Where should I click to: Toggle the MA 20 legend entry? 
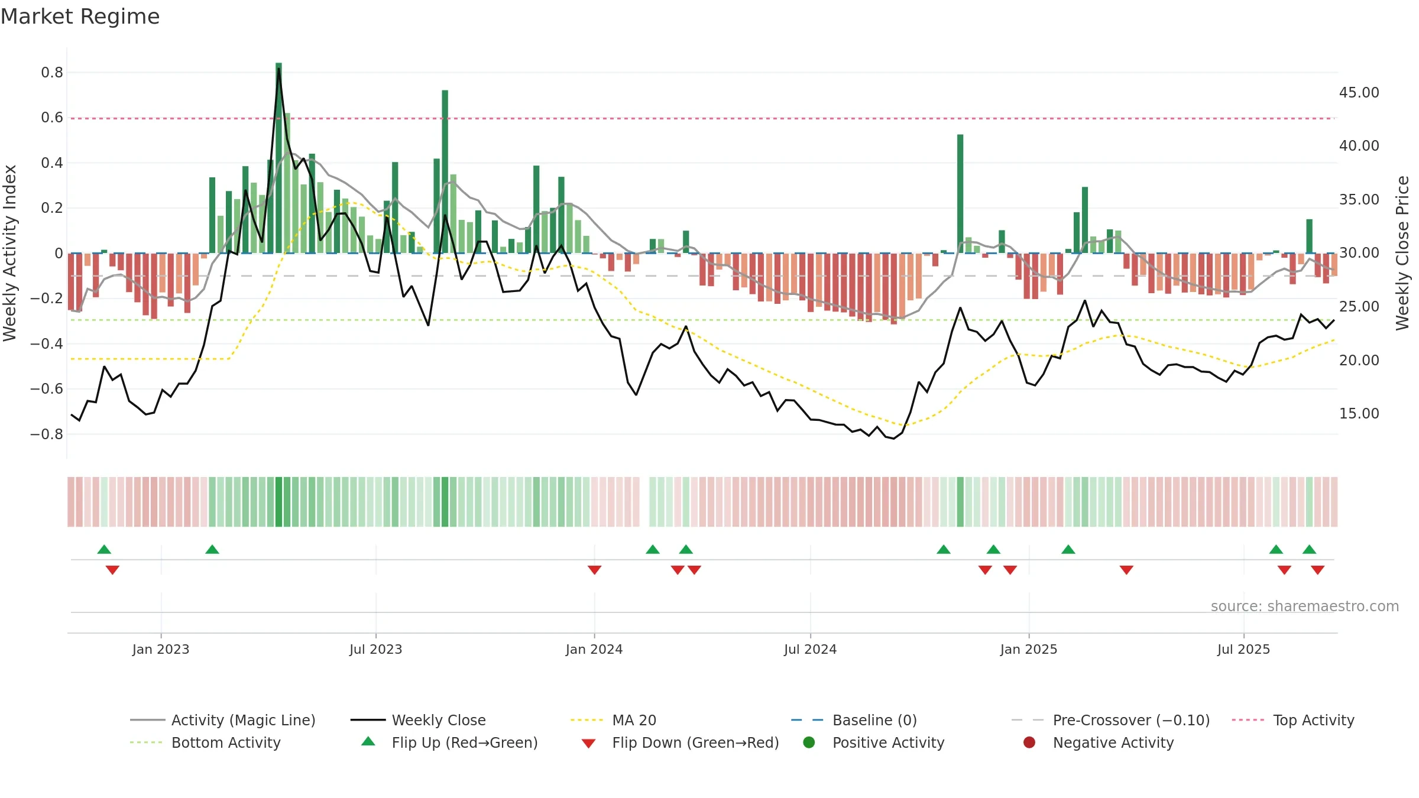pos(614,720)
